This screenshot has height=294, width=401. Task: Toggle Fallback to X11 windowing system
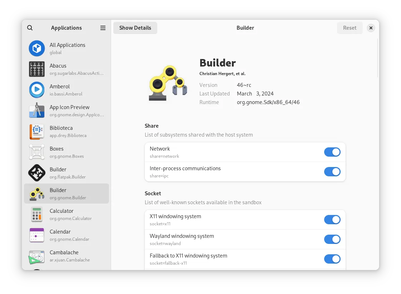click(332, 259)
